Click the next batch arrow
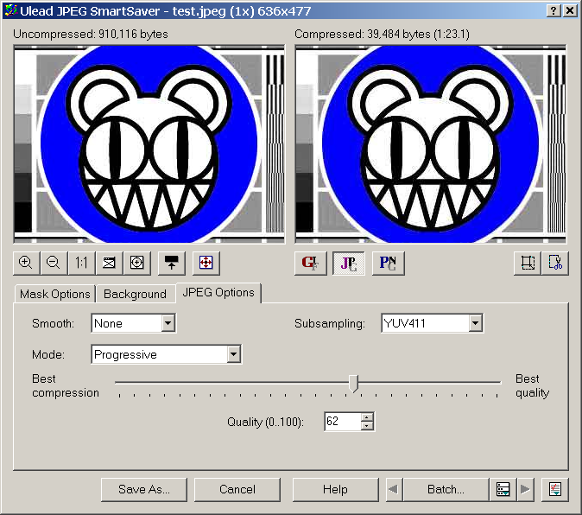Image resolution: width=582 pixels, height=515 pixels. (525, 489)
